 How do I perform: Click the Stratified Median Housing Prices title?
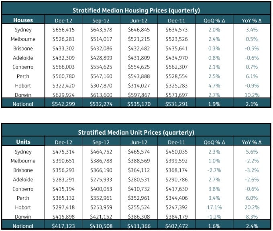coord(136,10)
